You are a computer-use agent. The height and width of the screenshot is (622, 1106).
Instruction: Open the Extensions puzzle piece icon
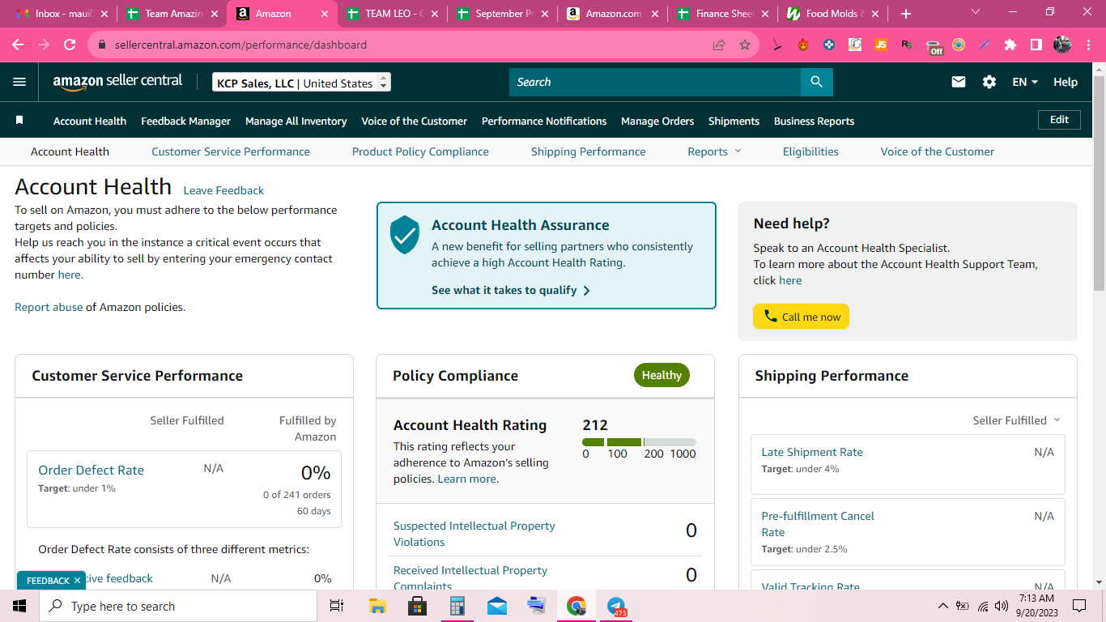tap(1010, 45)
